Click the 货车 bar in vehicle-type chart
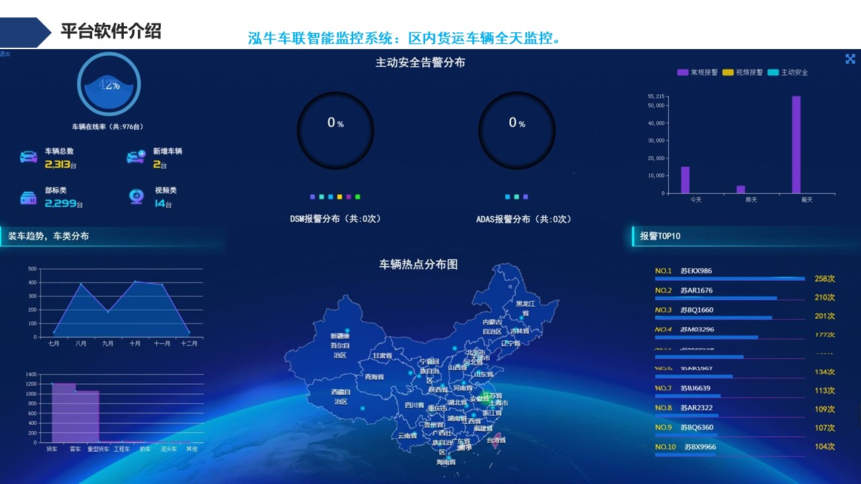 63,413
